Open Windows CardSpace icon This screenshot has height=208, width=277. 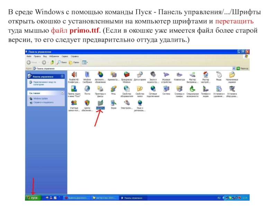click(x=87, y=77)
